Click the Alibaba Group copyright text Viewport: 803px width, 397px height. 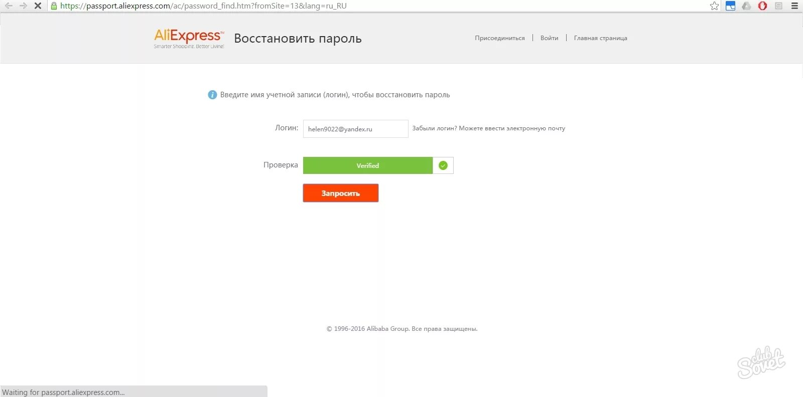402,329
